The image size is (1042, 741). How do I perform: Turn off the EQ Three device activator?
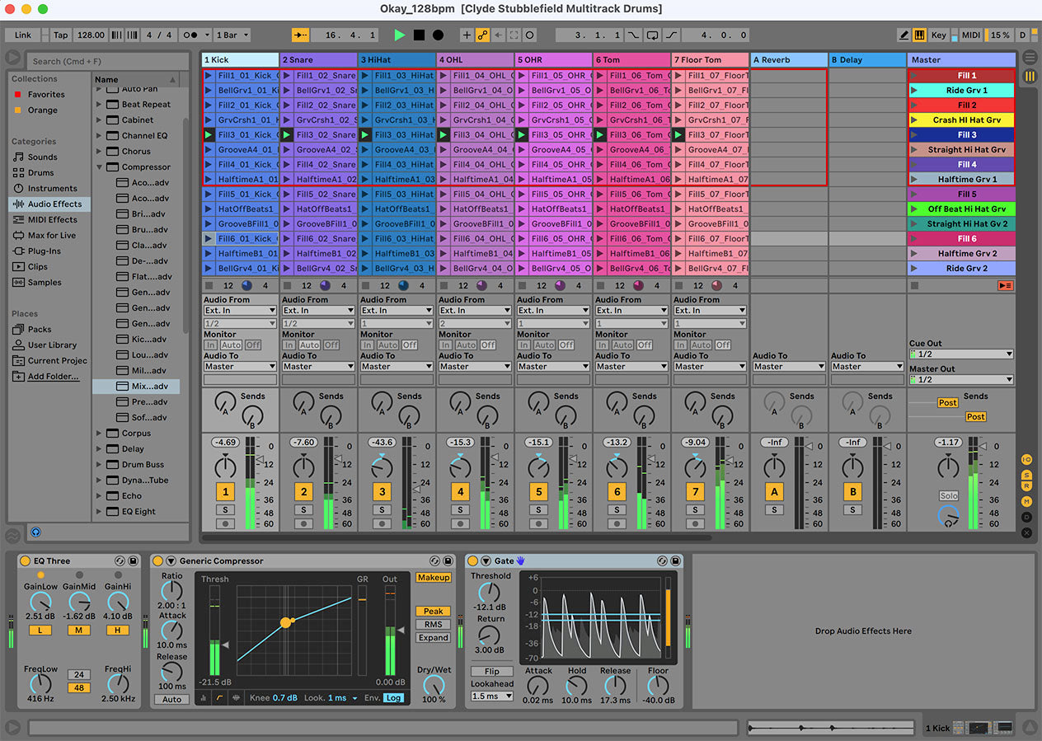coord(25,561)
